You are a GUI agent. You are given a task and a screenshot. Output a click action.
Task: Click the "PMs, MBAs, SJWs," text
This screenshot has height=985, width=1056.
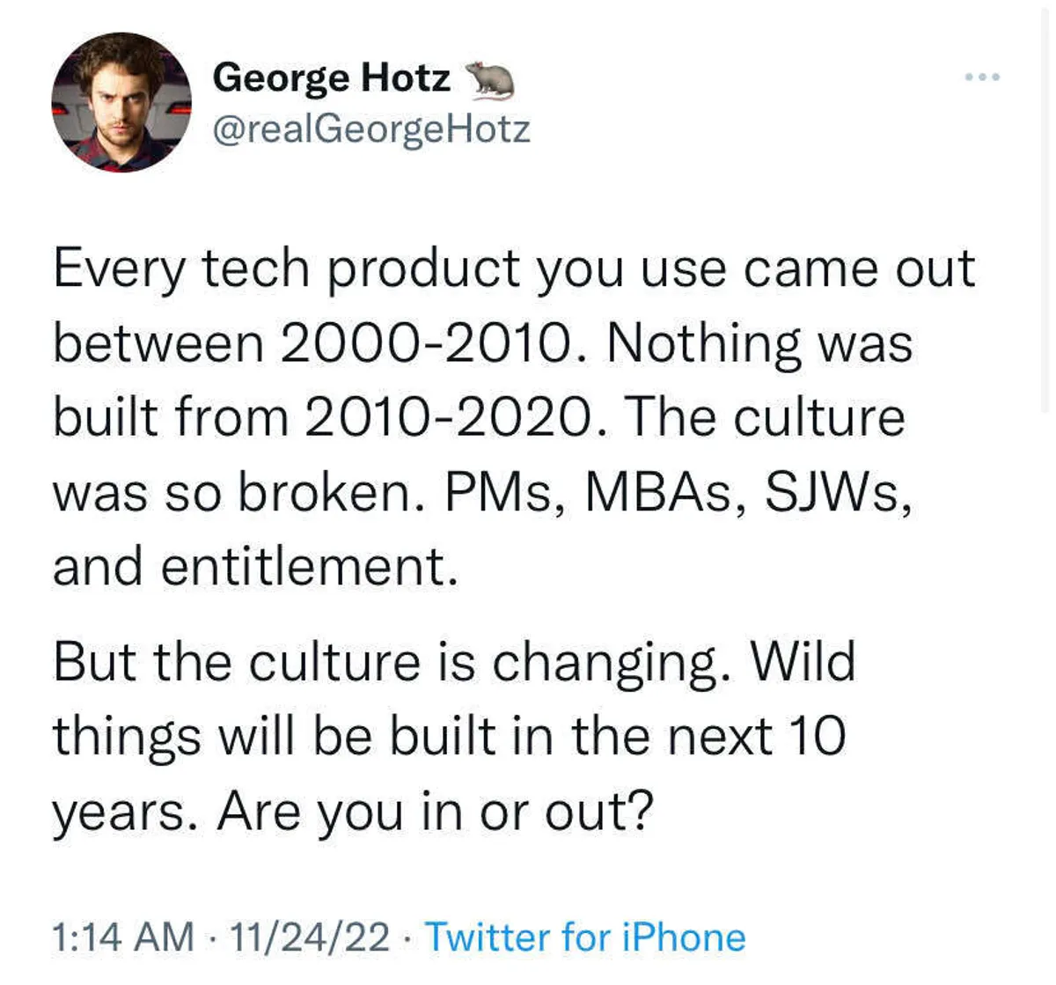pos(678,492)
